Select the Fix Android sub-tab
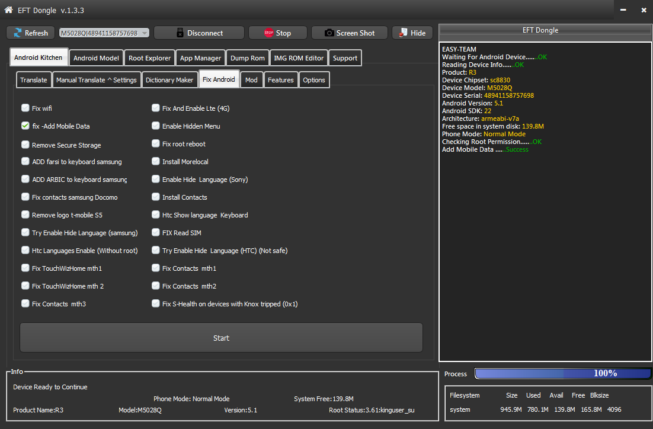The image size is (653, 429). [x=219, y=79]
